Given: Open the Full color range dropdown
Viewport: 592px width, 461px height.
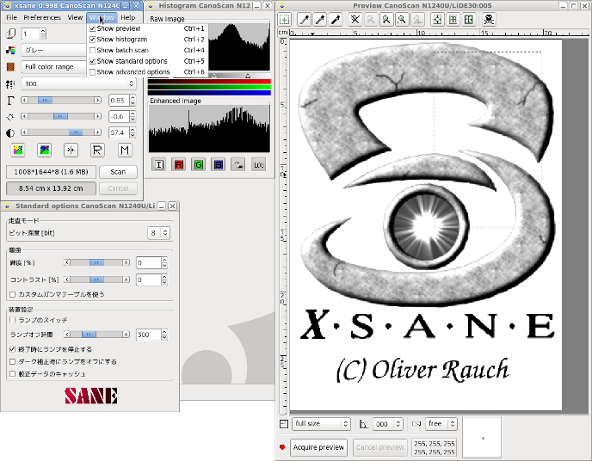Looking at the screenshot, I should tap(54, 67).
